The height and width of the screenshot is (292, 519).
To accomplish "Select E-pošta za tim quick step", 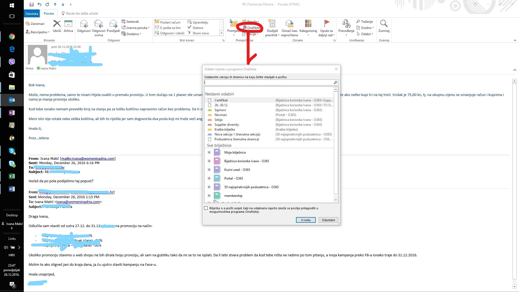I will 168,28.
